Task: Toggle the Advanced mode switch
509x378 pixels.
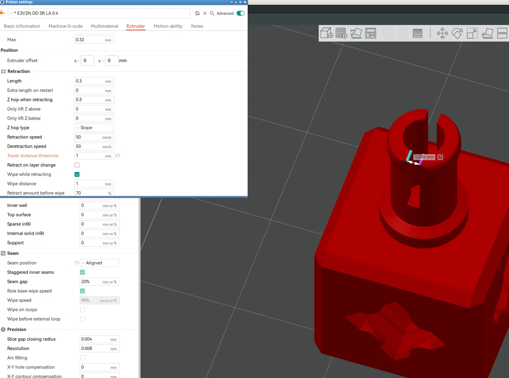Action: click(x=241, y=13)
